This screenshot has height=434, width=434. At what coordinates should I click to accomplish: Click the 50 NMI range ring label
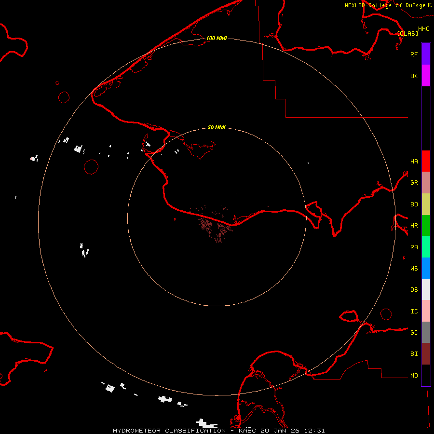217,127
